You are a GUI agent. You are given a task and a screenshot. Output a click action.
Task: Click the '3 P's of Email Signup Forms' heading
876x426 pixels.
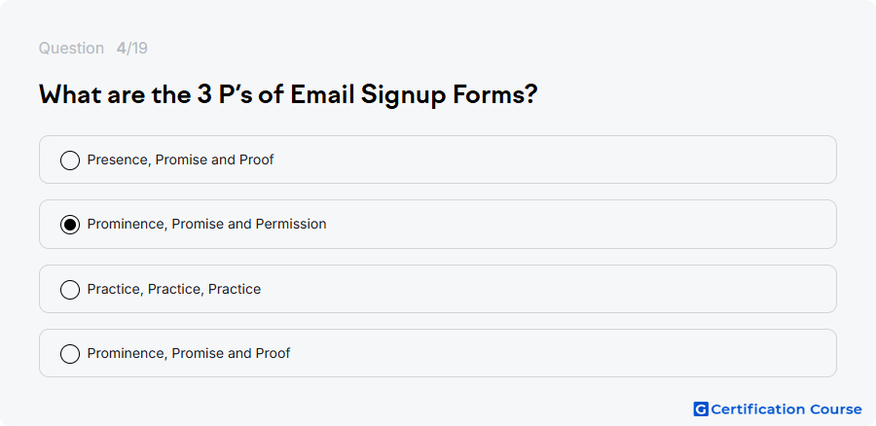[288, 94]
